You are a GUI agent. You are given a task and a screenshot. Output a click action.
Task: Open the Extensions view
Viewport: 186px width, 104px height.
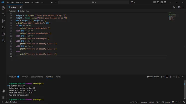(3, 34)
